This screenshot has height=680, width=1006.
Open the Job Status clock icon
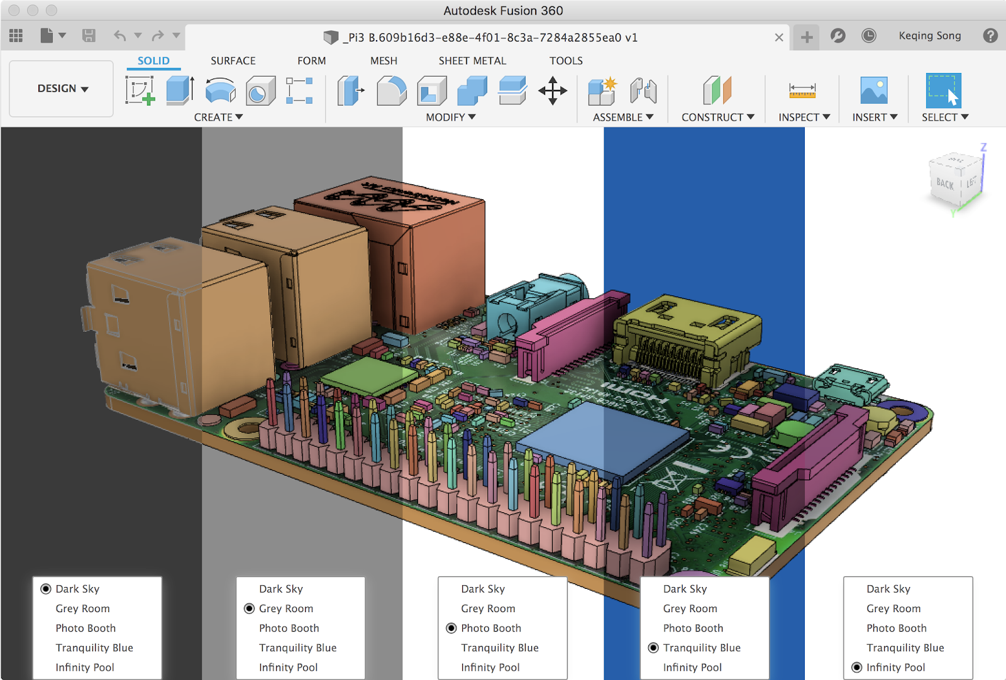[869, 36]
